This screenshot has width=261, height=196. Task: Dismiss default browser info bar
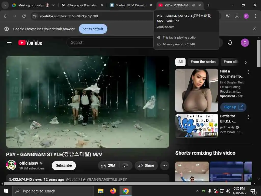click(254, 29)
